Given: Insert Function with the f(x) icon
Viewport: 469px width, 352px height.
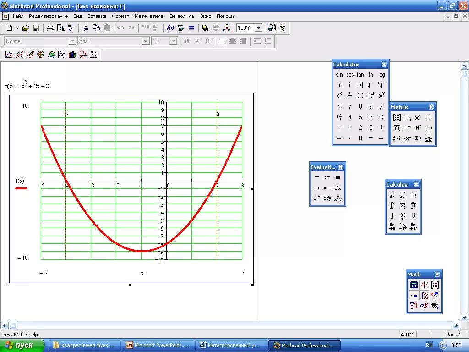Looking at the screenshot, I should tap(170, 28).
